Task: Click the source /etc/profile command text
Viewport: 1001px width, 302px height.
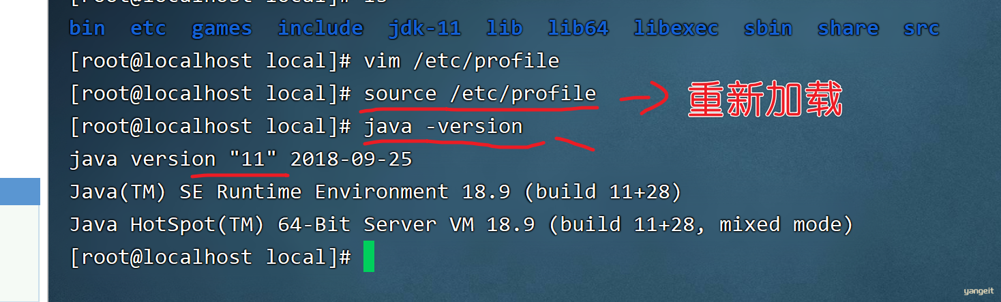Action: [x=480, y=93]
